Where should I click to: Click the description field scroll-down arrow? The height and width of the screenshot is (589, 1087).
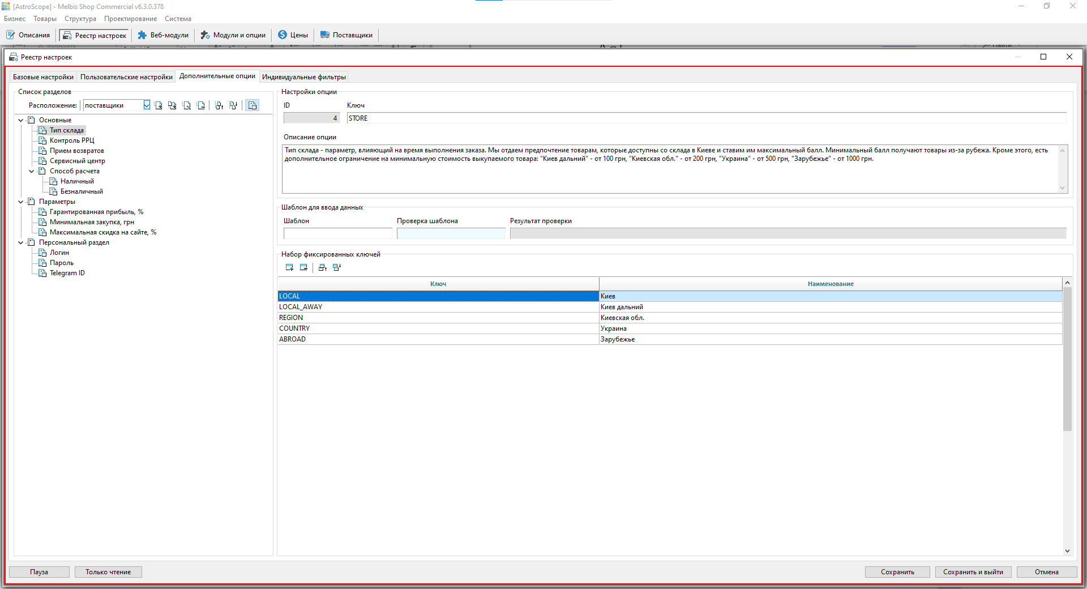(x=1063, y=188)
